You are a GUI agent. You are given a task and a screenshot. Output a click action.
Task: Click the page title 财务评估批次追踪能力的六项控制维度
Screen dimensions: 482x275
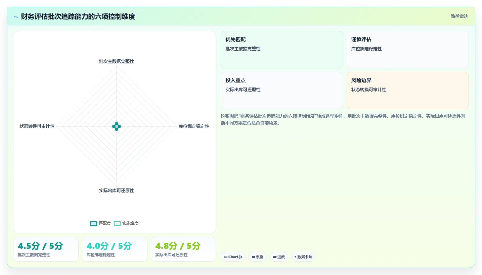click(78, 16)
